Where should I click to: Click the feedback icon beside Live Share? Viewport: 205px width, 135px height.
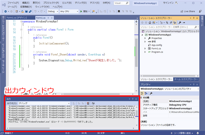200,11
